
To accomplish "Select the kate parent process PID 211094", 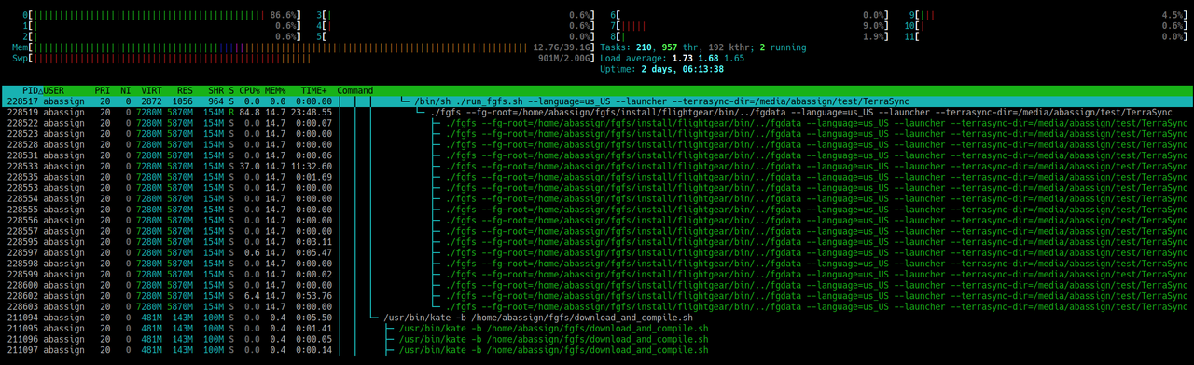I will point(597,318).
